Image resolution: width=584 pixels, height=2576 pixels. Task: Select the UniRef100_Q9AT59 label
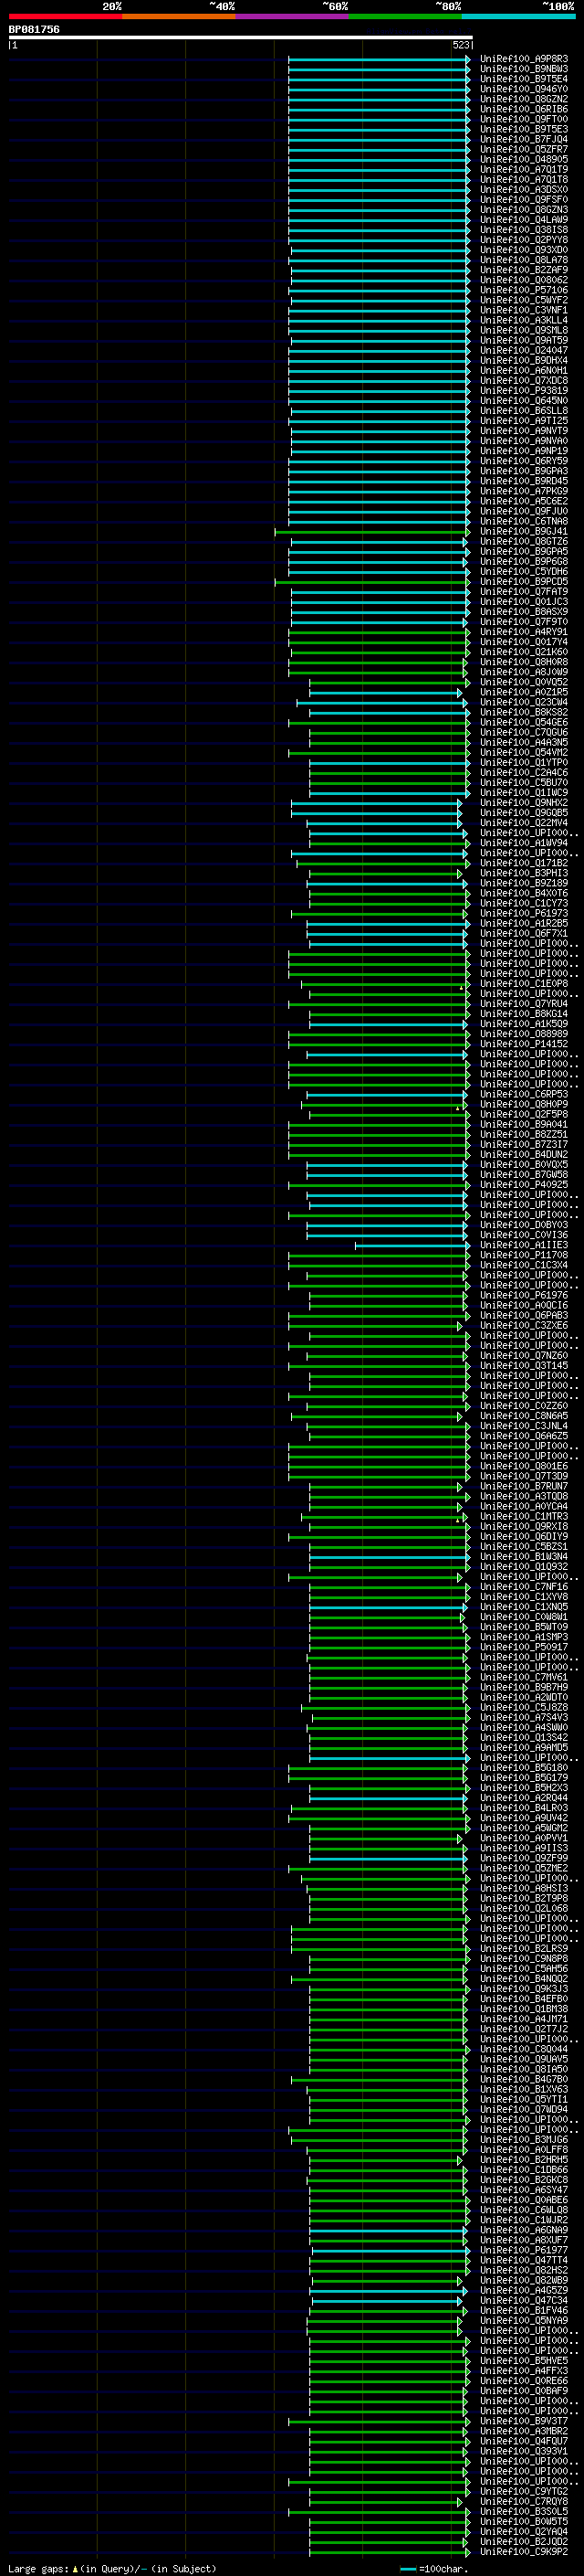[524, 340]
